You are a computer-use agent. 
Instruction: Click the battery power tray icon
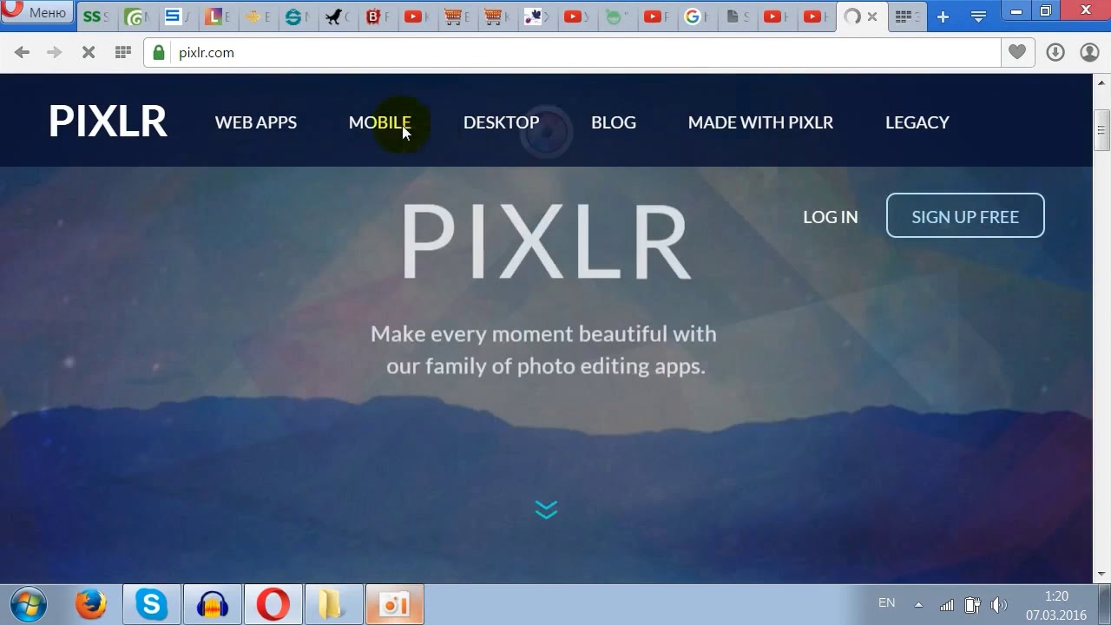(x=973, y=605)
